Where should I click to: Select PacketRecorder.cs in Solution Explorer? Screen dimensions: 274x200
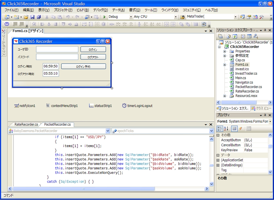coord(249,87)
